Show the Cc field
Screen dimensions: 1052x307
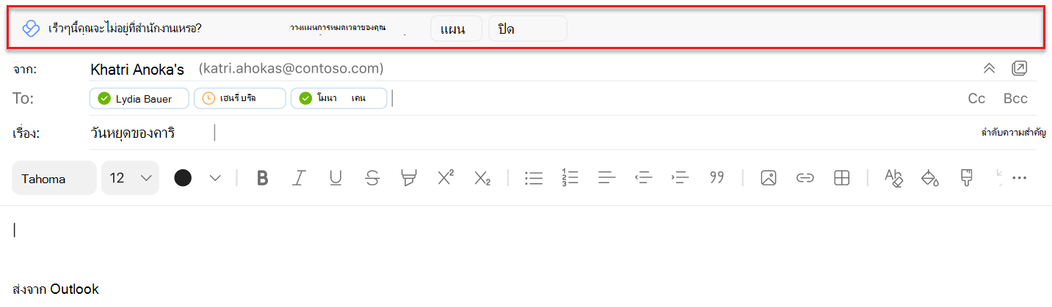(x=976, y=99)
